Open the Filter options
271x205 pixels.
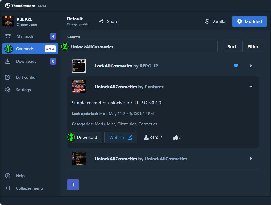tap(253, 46)
